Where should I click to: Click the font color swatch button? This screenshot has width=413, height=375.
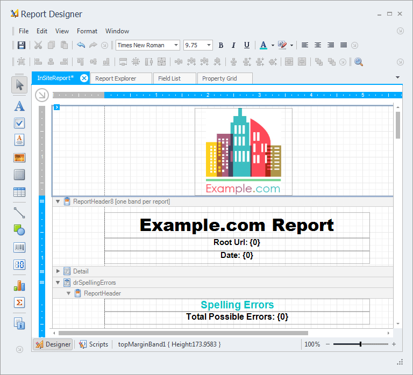pyautogui.click(x=264, y=45)
